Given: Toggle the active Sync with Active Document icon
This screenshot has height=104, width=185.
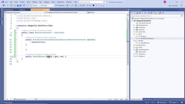Looking at the screenshot, I should [x=155, y=13].
